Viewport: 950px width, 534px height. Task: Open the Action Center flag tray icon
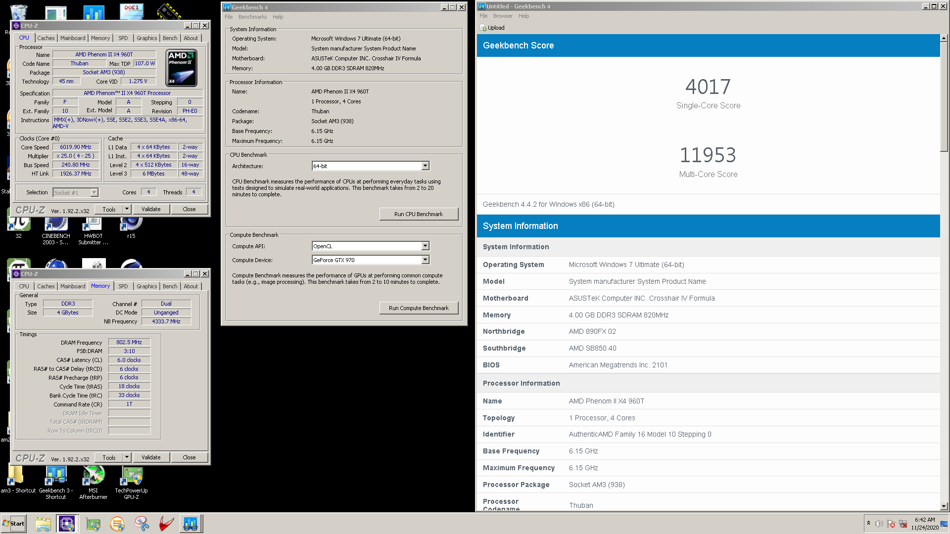[x=891, y=524]
